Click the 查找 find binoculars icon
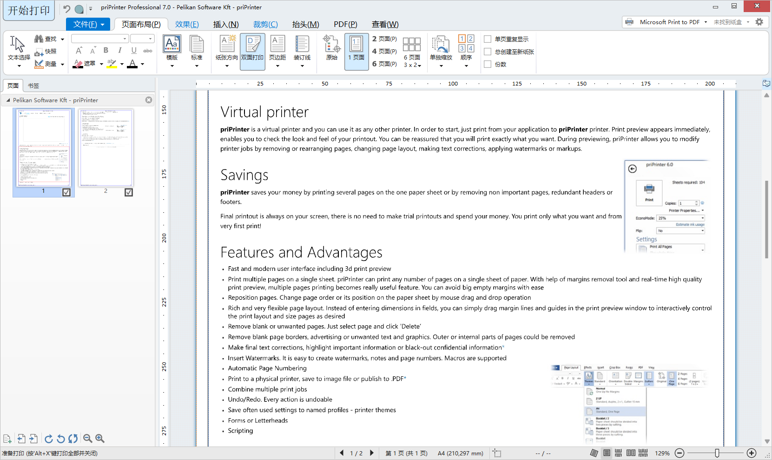The height and width of the screenshot is (460, 772). [39, 39]
